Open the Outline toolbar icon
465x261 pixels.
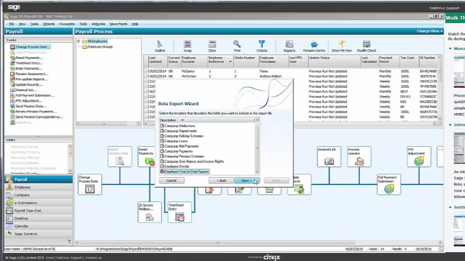[x=160, y=46]
